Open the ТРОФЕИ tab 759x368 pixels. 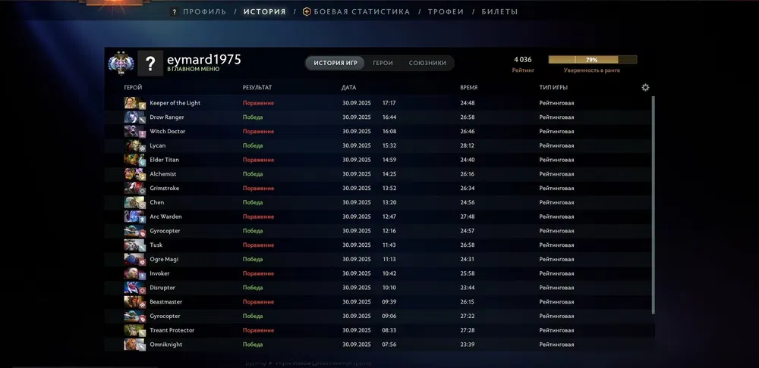(446, 11)
